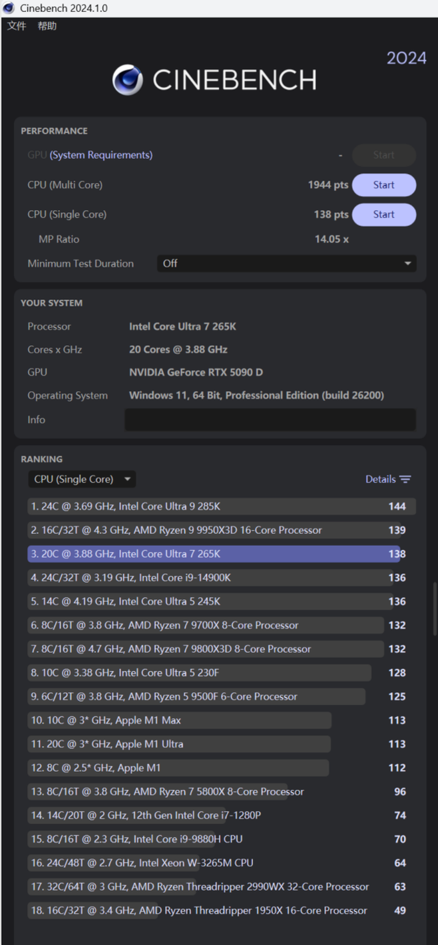Open the 文件 menu
The image size is (438, 945).
tap(17, 26)
